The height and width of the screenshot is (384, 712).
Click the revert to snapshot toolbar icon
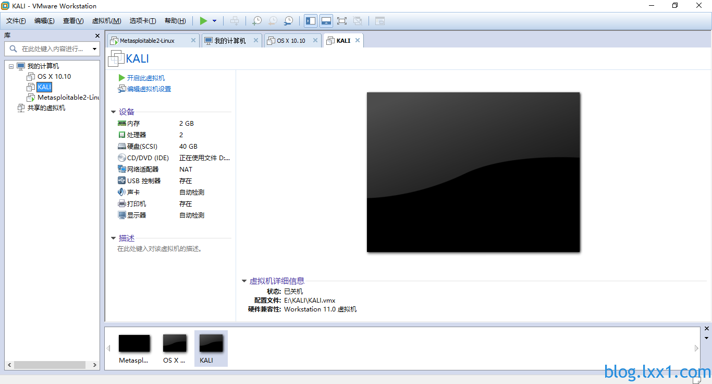(x=273, y=21)
